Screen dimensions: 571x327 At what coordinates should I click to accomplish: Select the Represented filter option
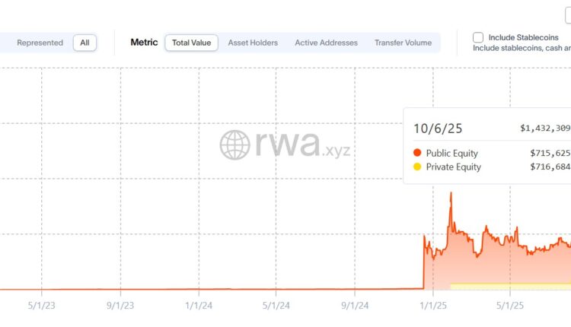(x=40, y=43)
